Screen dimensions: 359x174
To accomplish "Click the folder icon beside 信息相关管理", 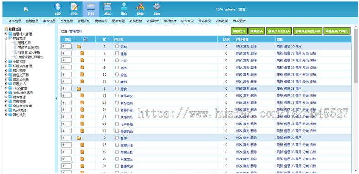I will (11, 34).
